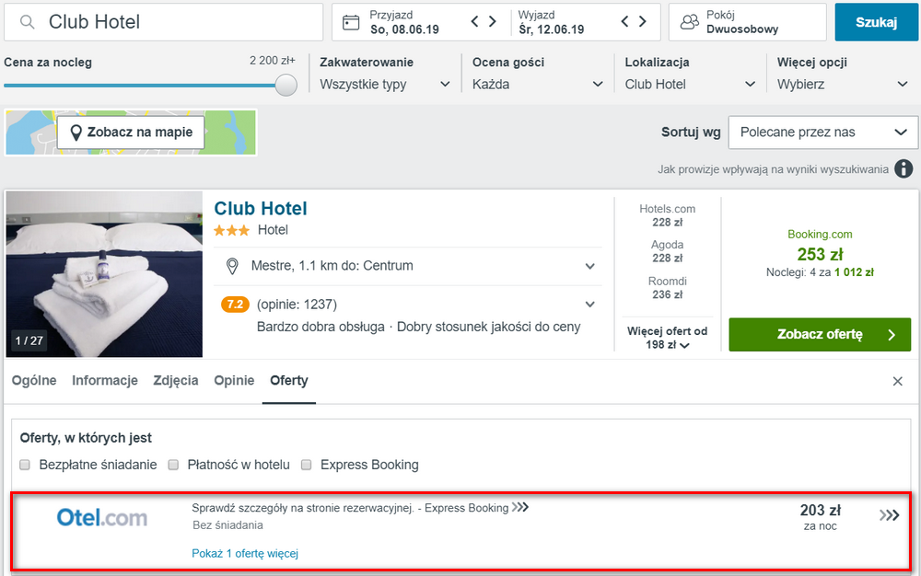Click the 203 zł za noc price
The image size is (921, 576).
coord(820,517)
